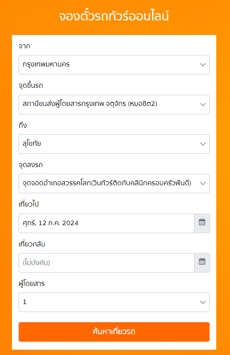Click the ค้นหาเที่ยวรถ search button
230x355 pixels.
pos(114,332)
